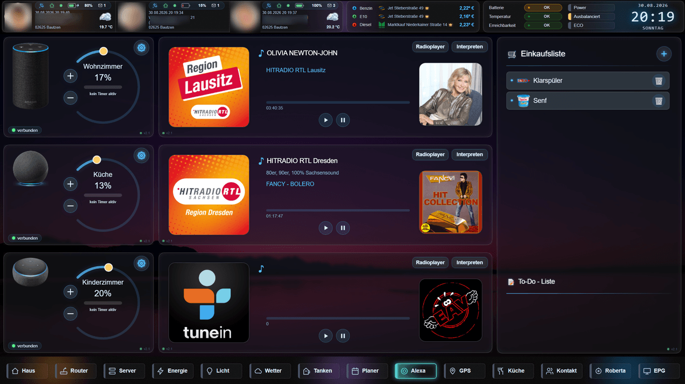Open the Kontakt tab
This screenshot has width=685, height=384.
coord(562,371)
